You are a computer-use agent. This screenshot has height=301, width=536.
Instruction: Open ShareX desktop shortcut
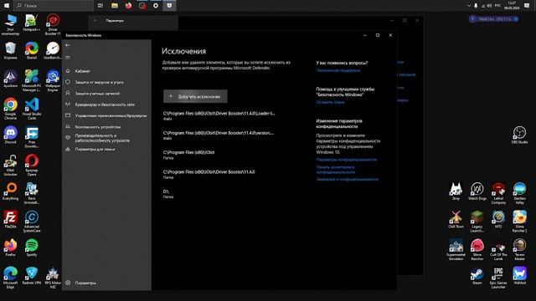pos(32,51)
